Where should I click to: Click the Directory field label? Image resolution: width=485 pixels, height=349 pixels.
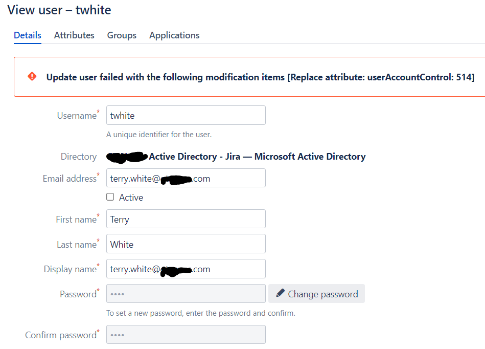pyautogui.click(x=79, y=157)
